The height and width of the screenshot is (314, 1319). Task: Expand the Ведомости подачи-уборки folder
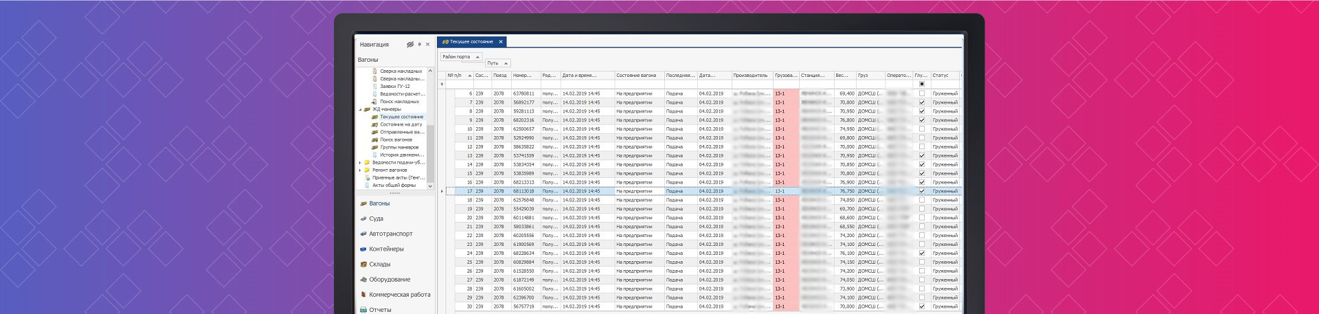point(360,162)
